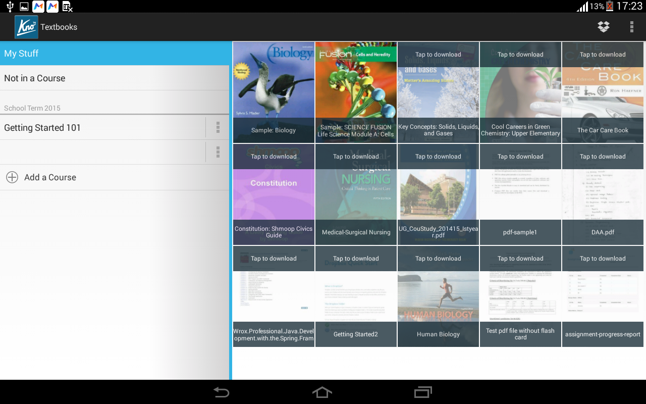
Task: Tap to download The Car Care Book
Action: [603, 92]
